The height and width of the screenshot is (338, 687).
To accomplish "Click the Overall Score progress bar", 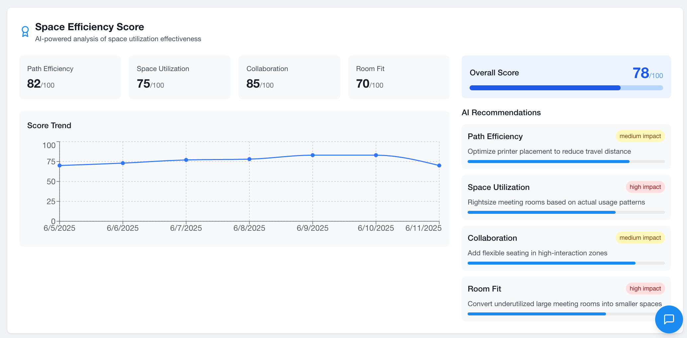I will point(566,88).
